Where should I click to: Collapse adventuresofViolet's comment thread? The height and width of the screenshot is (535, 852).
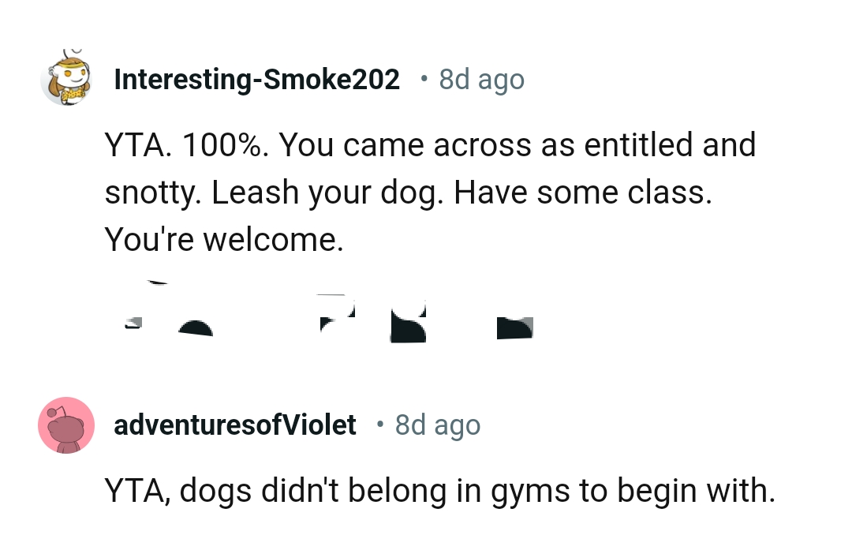click(67, 425)
